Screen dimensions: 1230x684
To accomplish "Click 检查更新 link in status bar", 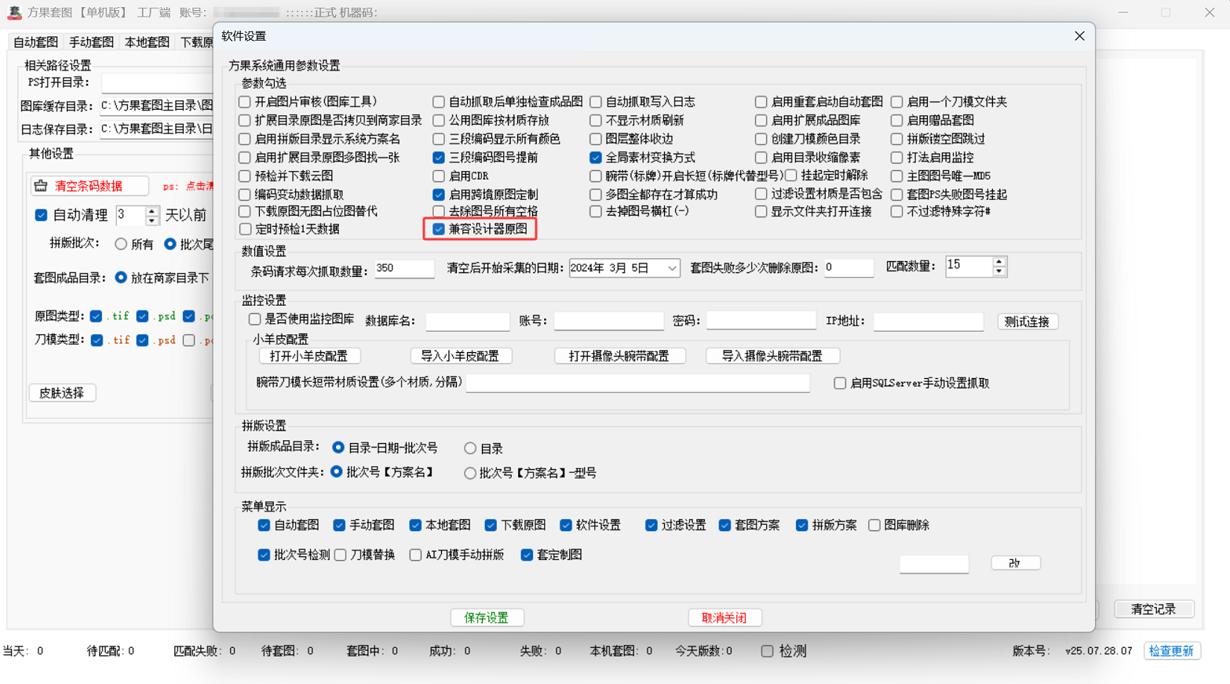I will (x=1171, y=651).
